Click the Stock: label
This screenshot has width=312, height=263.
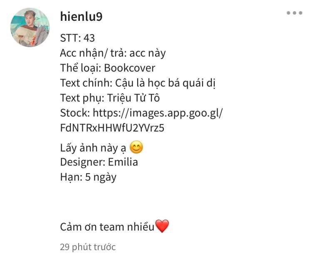(75, 113)
